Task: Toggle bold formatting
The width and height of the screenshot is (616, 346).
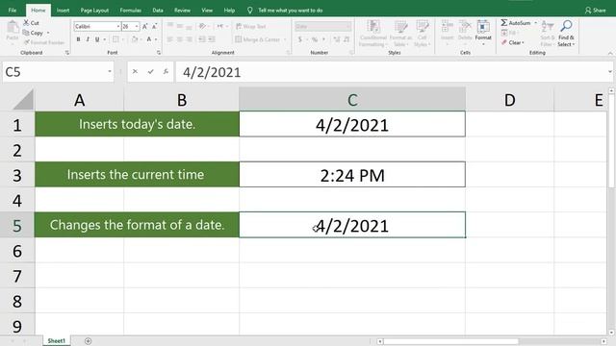Action: point(79,39)
